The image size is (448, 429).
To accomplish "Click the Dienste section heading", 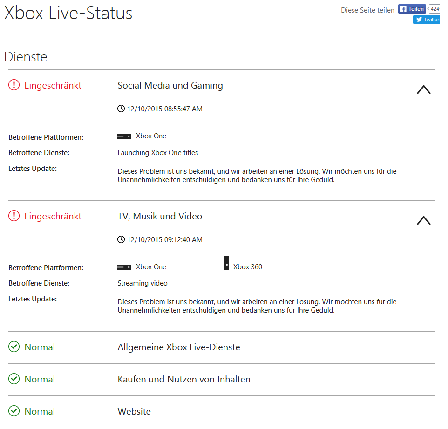I will (x=26, y=57).
